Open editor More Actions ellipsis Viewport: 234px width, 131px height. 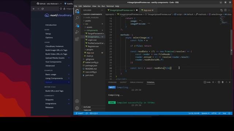point(229,10)
